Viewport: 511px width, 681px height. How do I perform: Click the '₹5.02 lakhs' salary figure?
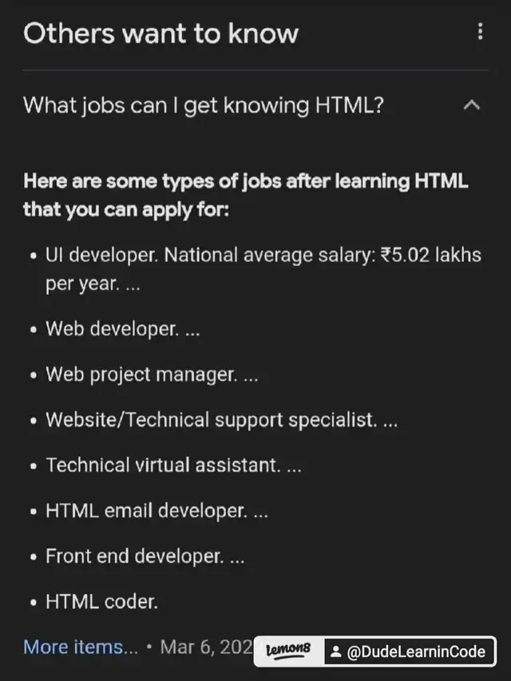point(431,257)
